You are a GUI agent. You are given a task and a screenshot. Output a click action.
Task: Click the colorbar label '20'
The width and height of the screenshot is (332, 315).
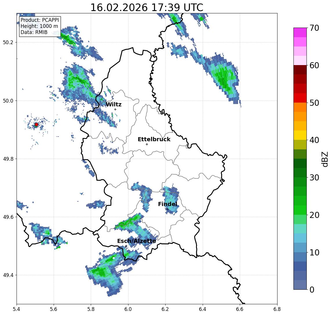[314, 215]
